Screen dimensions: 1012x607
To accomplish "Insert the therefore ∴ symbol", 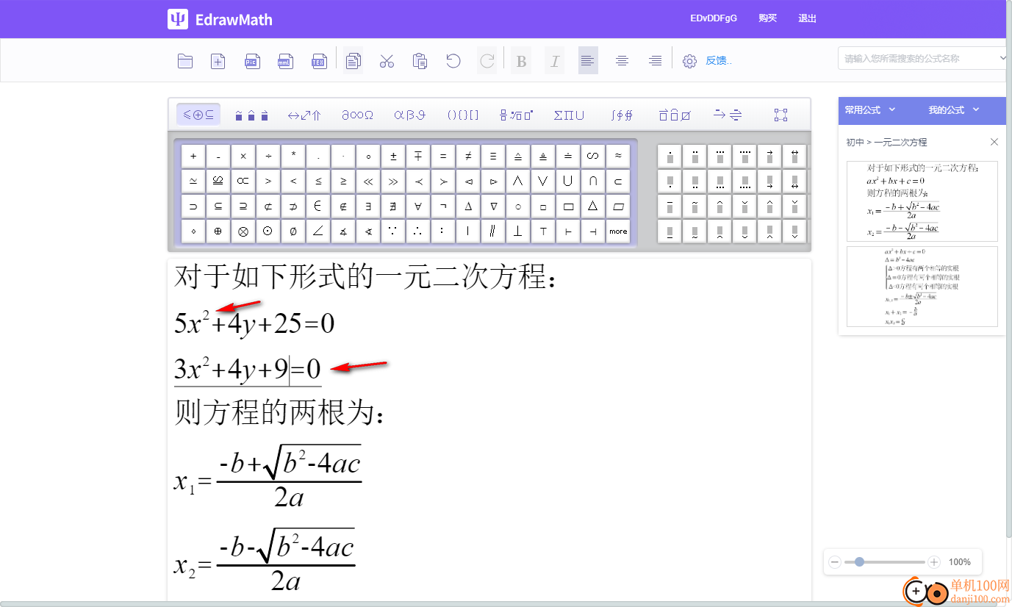I will pos(418,231).
